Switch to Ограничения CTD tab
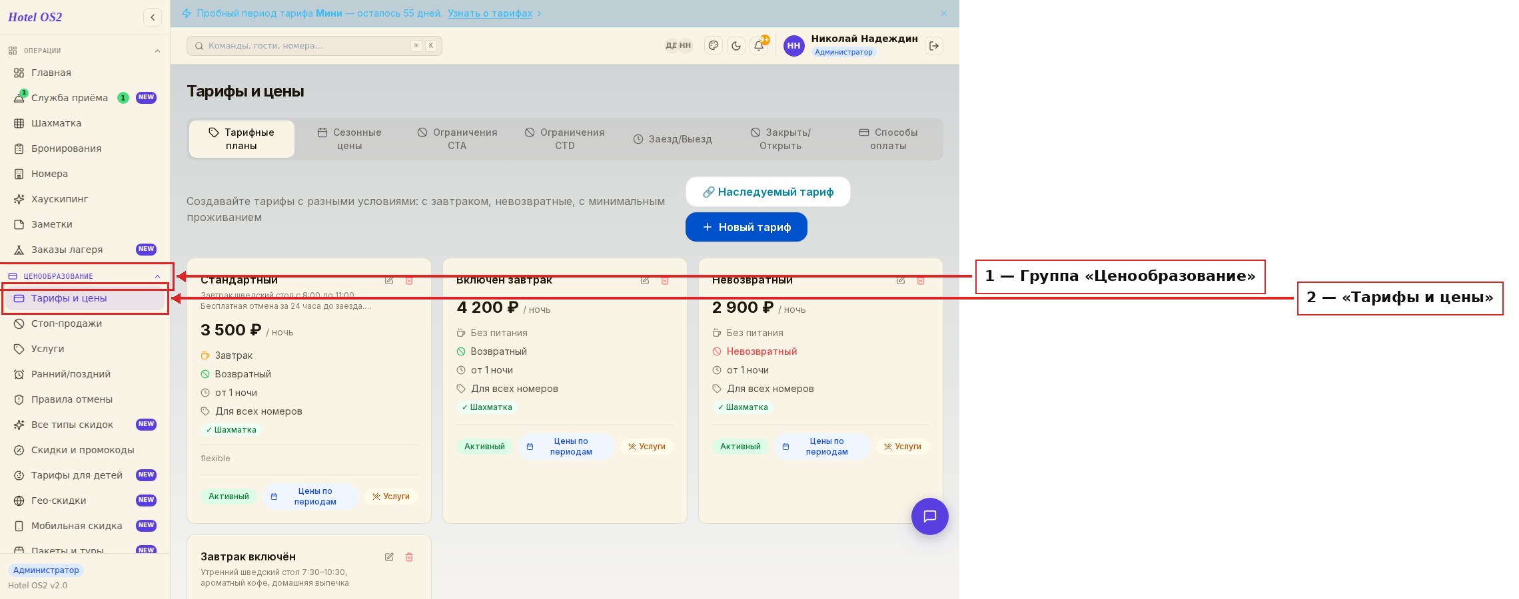 (565, 139)
